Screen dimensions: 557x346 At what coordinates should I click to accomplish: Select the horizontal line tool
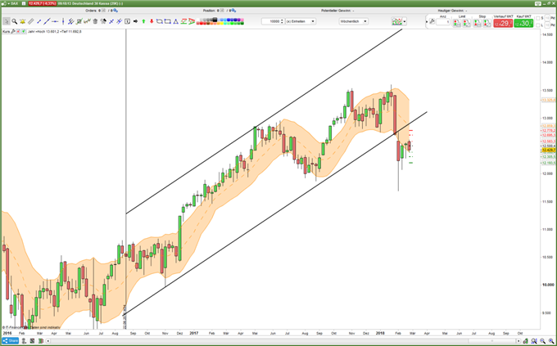tap(55, 21)
